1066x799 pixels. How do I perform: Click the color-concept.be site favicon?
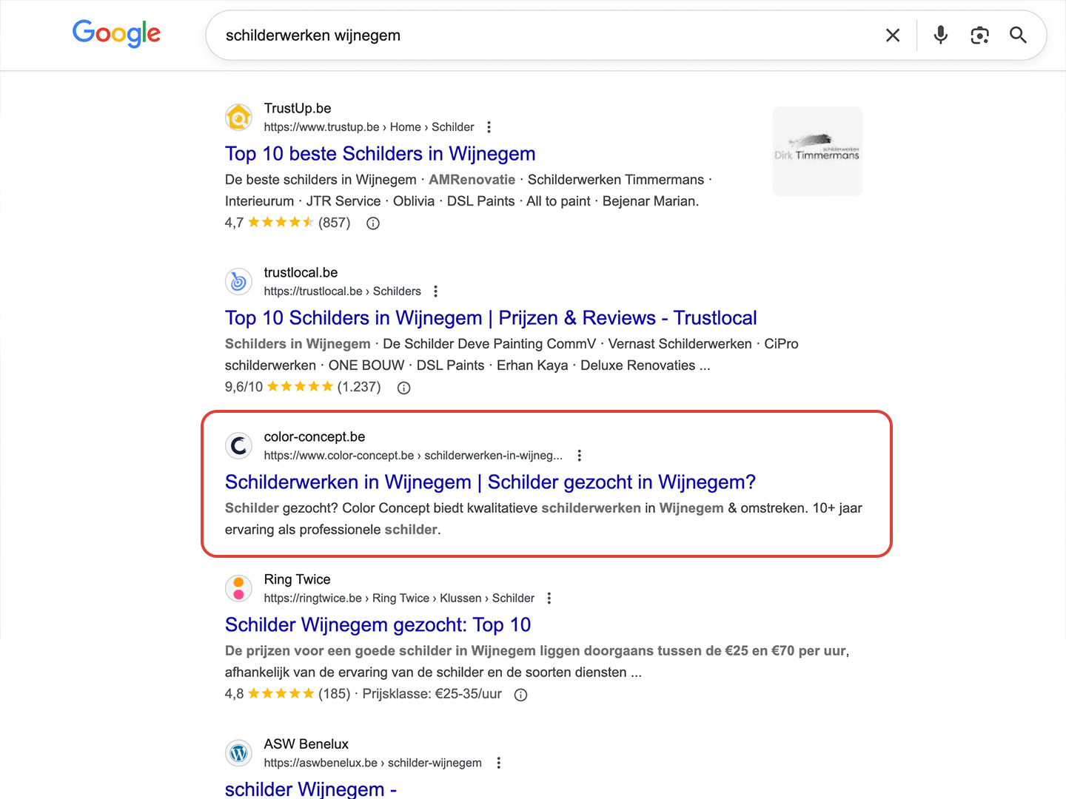[238, 446]
